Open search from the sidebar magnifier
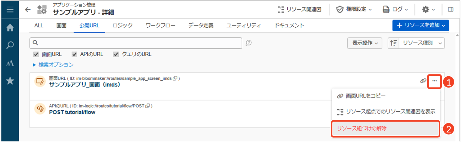Screen dimensions: 461x143 (10, 45)
